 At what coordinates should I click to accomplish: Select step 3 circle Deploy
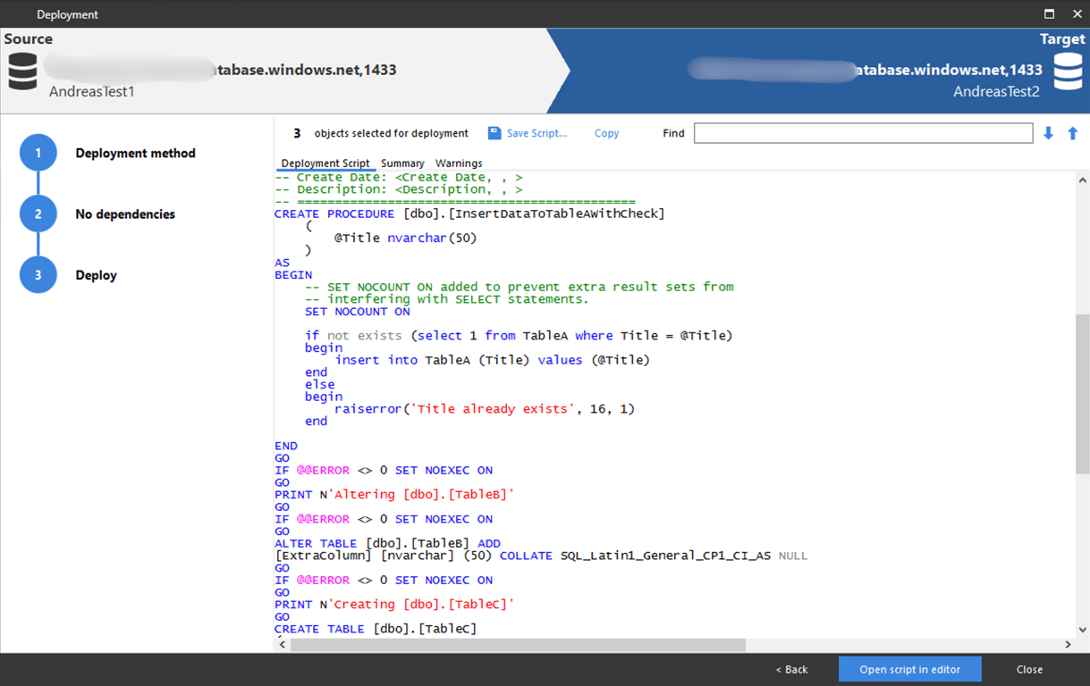click(x=38, y=275)
